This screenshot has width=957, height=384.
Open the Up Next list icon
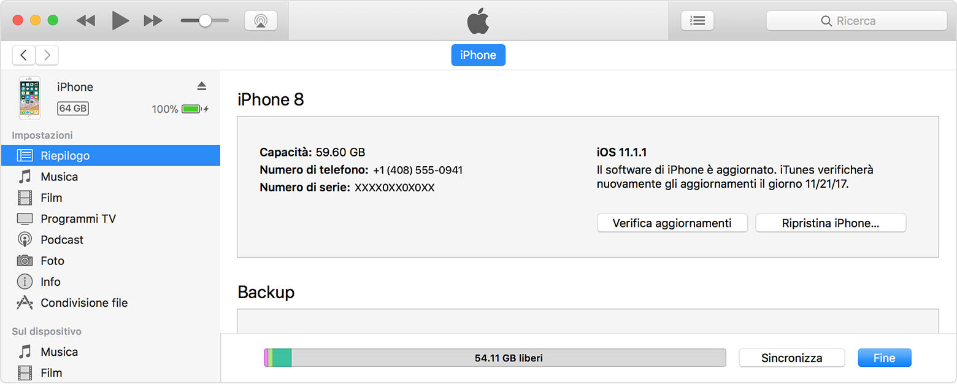(698, 20)
